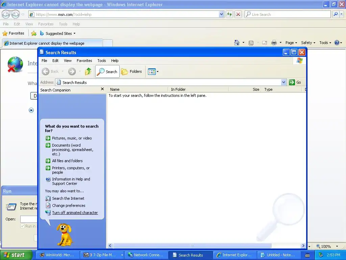Screen dimensions: 346x260
Task: Click the horizontal scrollbar thumb
Action: 192,246
